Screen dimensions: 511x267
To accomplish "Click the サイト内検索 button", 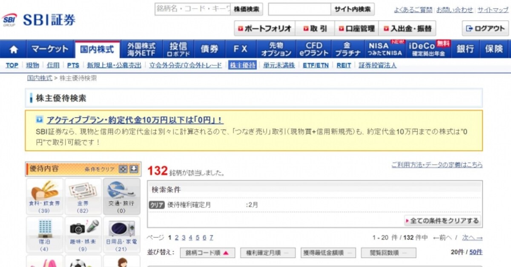I will coord(353,9).
